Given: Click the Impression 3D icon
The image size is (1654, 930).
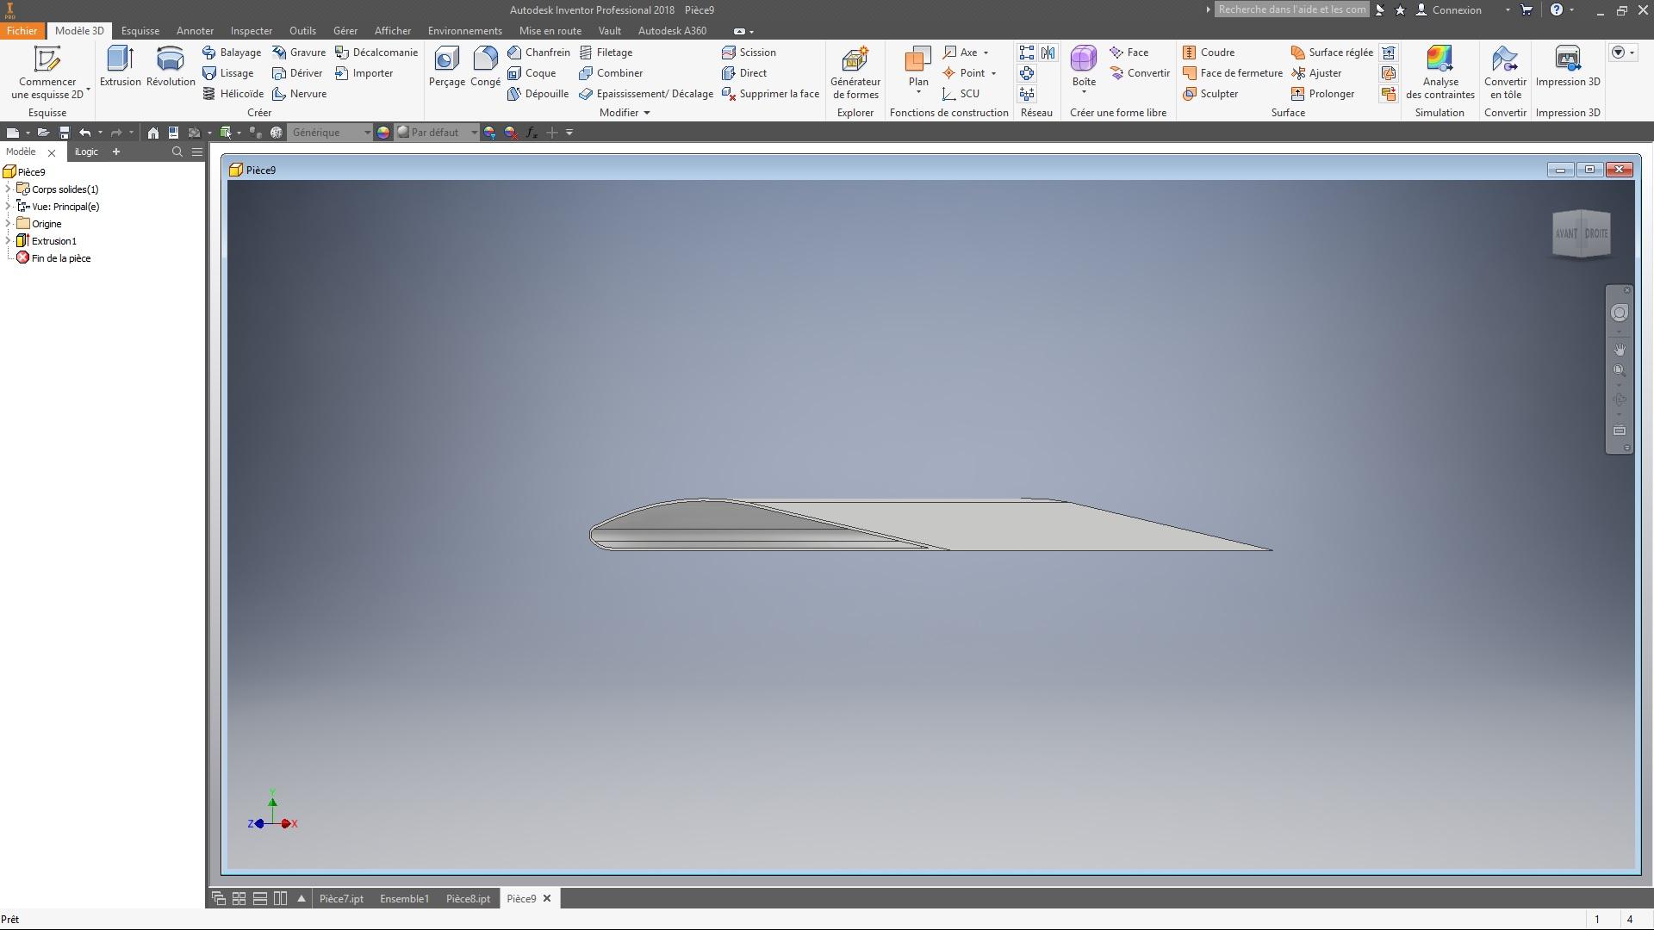Looking at the screenshot, I should [x=1567, y=66].
